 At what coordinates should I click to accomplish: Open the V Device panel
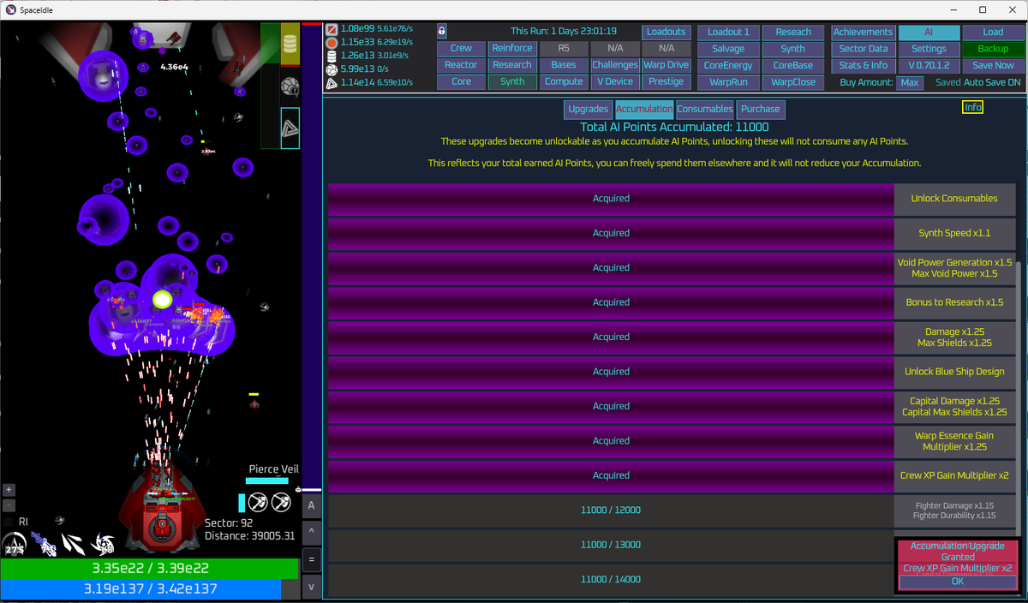coord(615,82)
